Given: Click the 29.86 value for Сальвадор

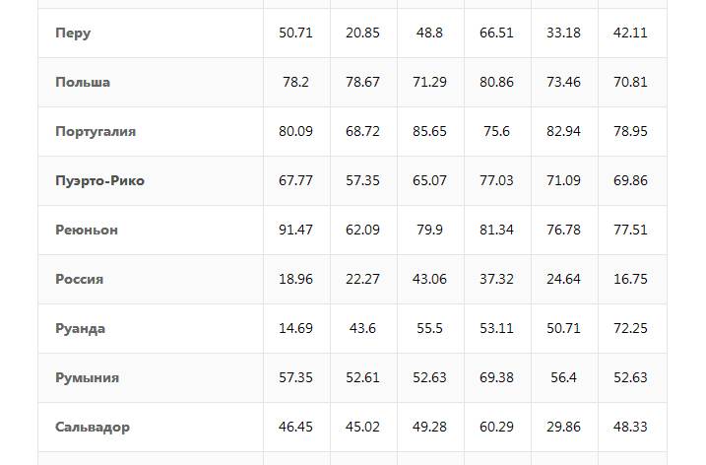Looking at the screenshot, I should click(563, 427).
